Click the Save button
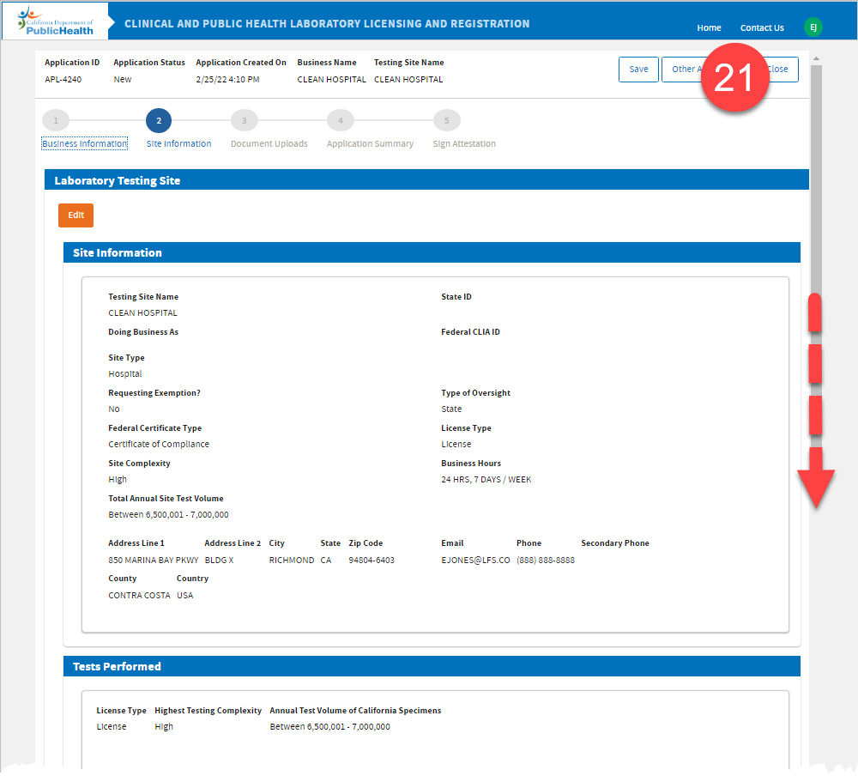 click(x=638, y=69)
